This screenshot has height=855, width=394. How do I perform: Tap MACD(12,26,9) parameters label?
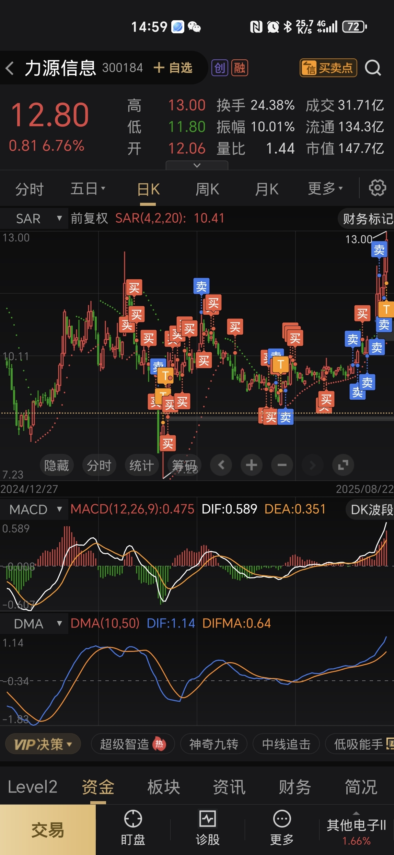132,509
